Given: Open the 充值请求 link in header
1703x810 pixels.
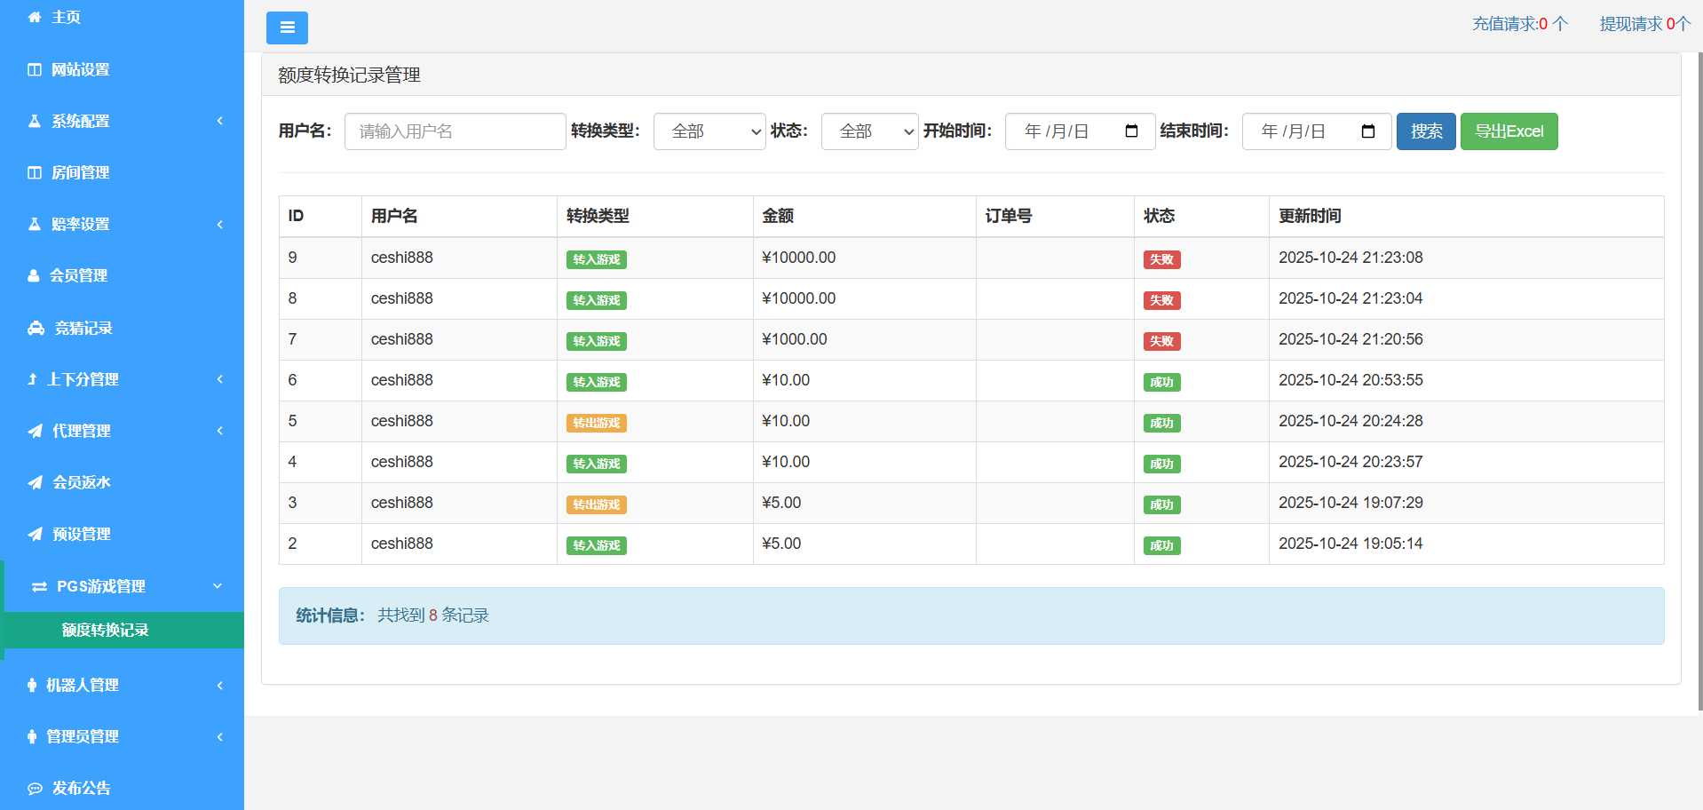Looking at the screenshot, I should [x=1519, y=24].
